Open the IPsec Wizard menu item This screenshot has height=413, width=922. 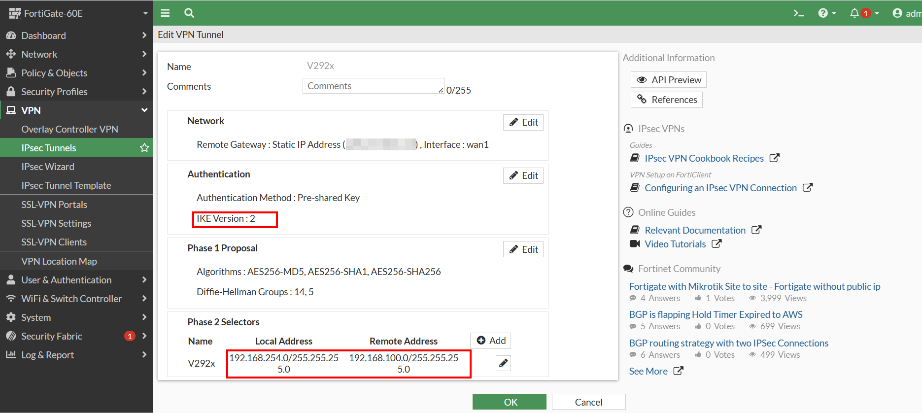click(48, 167)
